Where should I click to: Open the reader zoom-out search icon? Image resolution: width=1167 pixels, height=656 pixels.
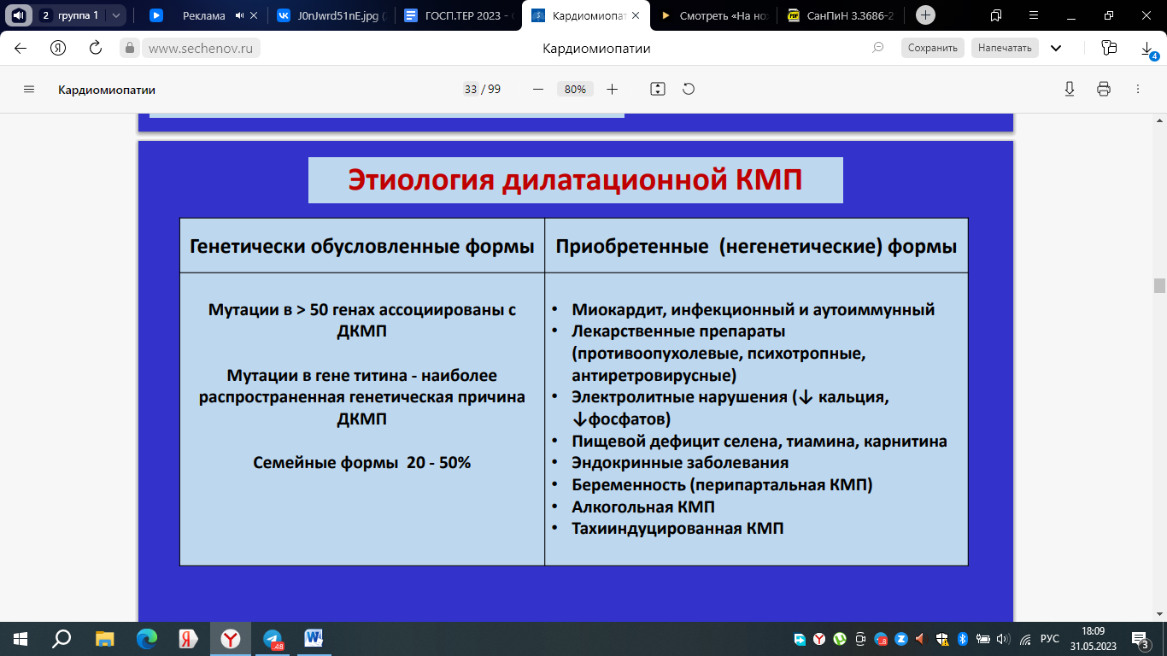877,48
